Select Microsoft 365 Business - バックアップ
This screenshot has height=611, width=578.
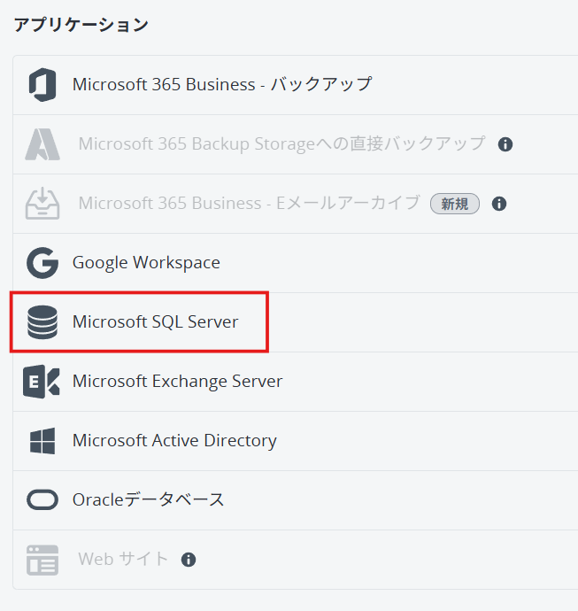[222, 84]
